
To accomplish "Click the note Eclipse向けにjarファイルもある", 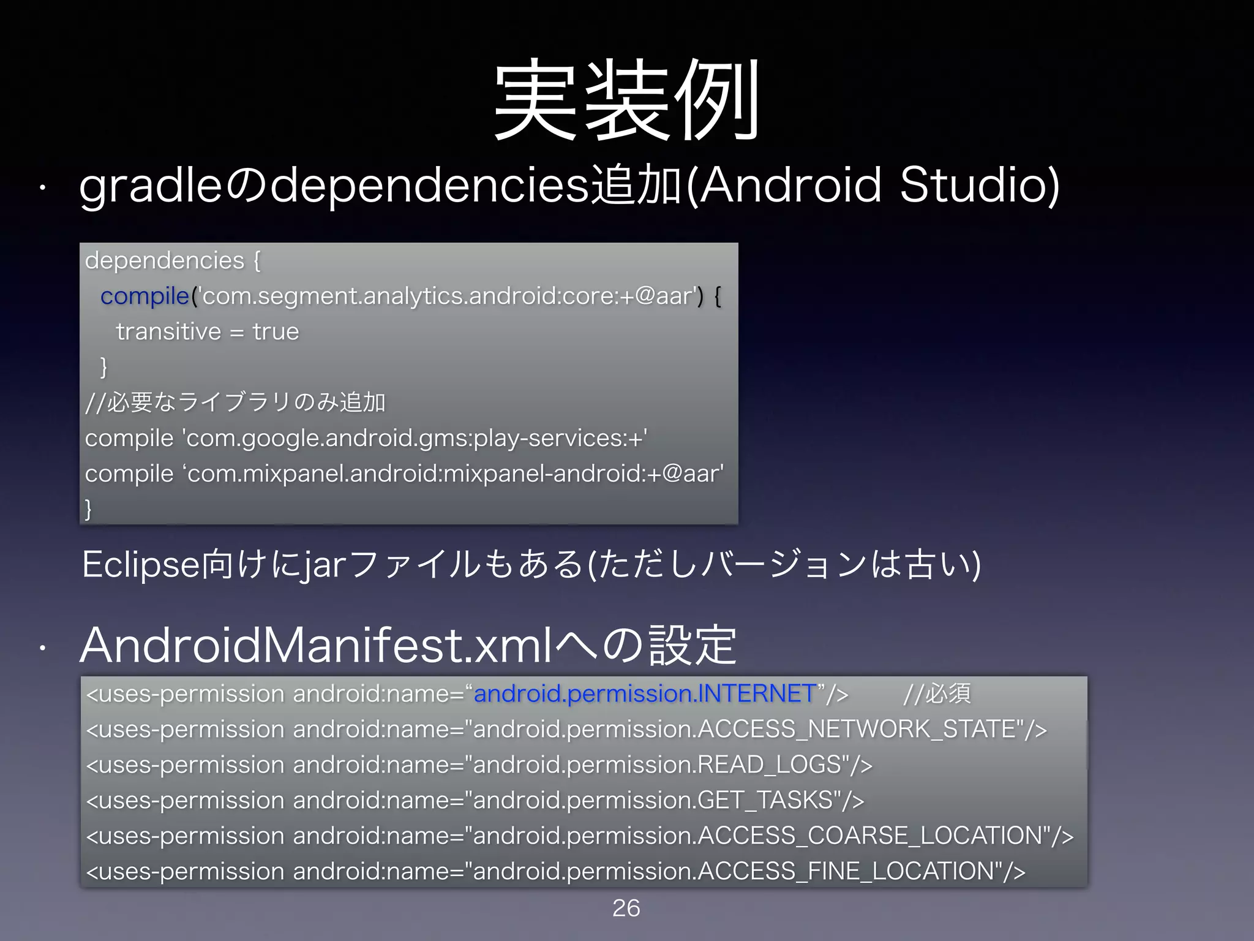I will [x=531, y=564].
